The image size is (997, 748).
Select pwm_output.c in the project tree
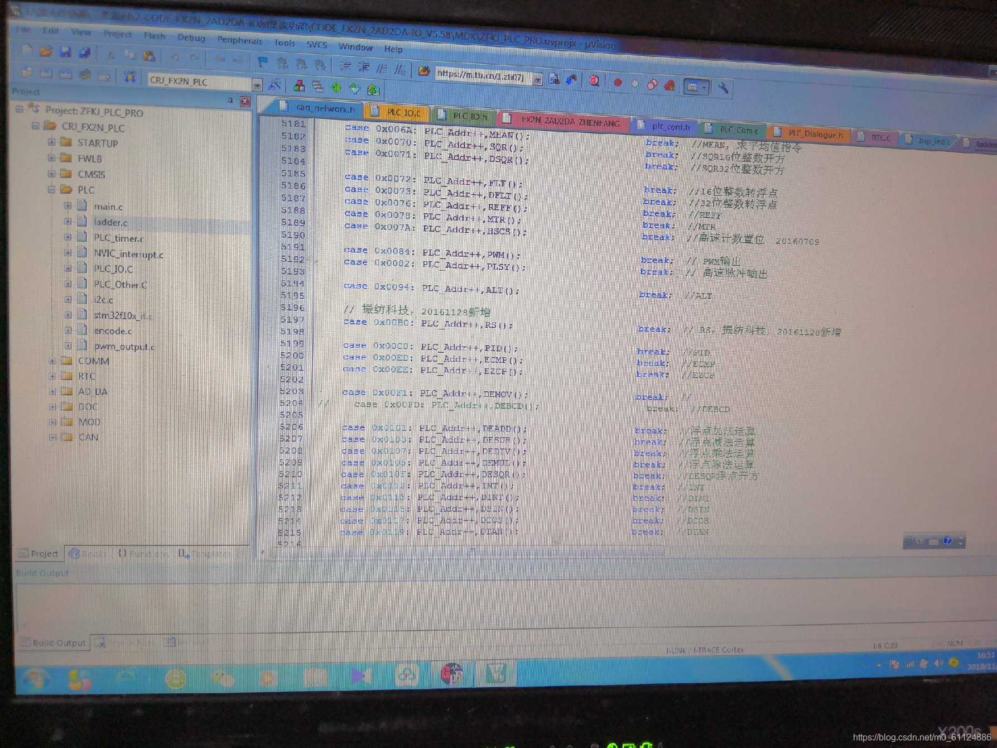(x=124, y=347)
